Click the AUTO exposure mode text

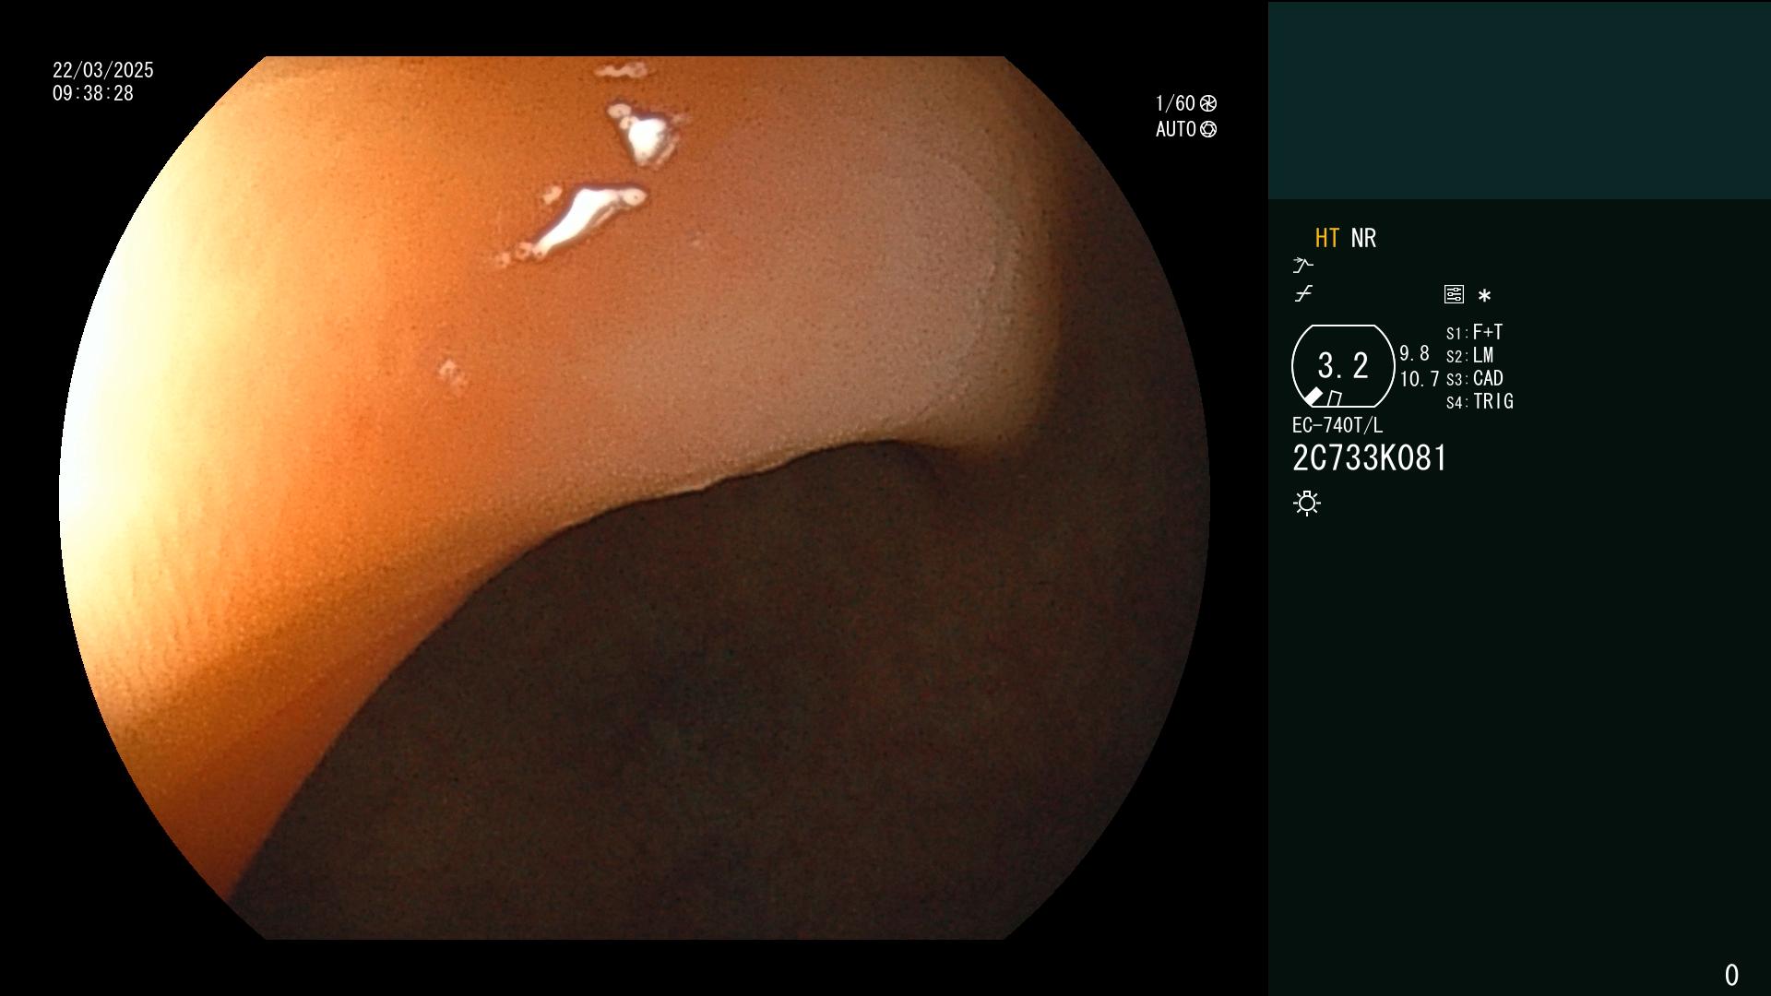1176,129
